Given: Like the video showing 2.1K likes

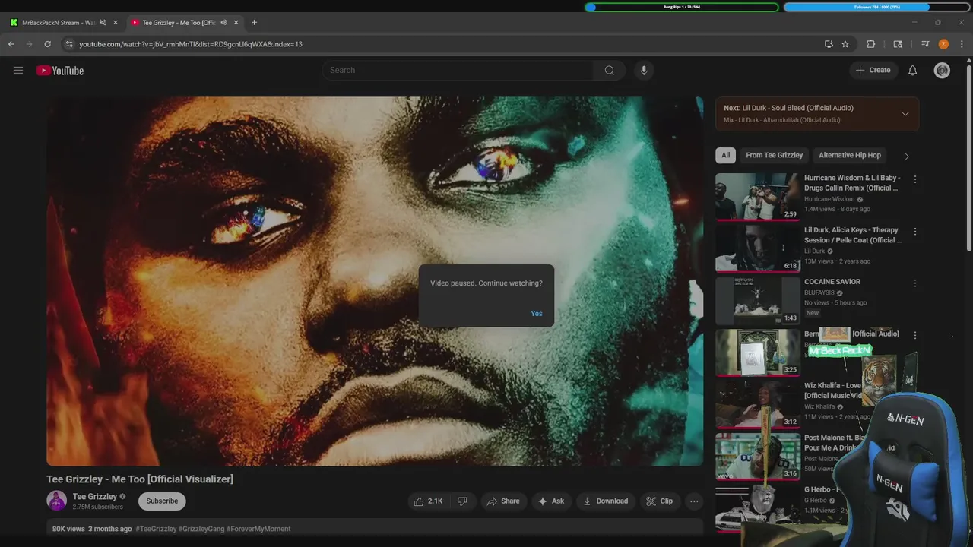Looking at the screenshot, I should tap(428, 501).
